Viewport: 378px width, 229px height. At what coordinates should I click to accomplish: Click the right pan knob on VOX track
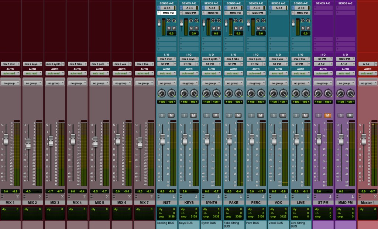[x=283, y=93]
